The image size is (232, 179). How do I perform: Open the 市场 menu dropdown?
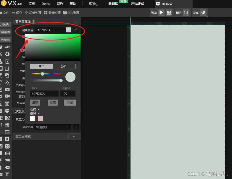pos(93,4)
